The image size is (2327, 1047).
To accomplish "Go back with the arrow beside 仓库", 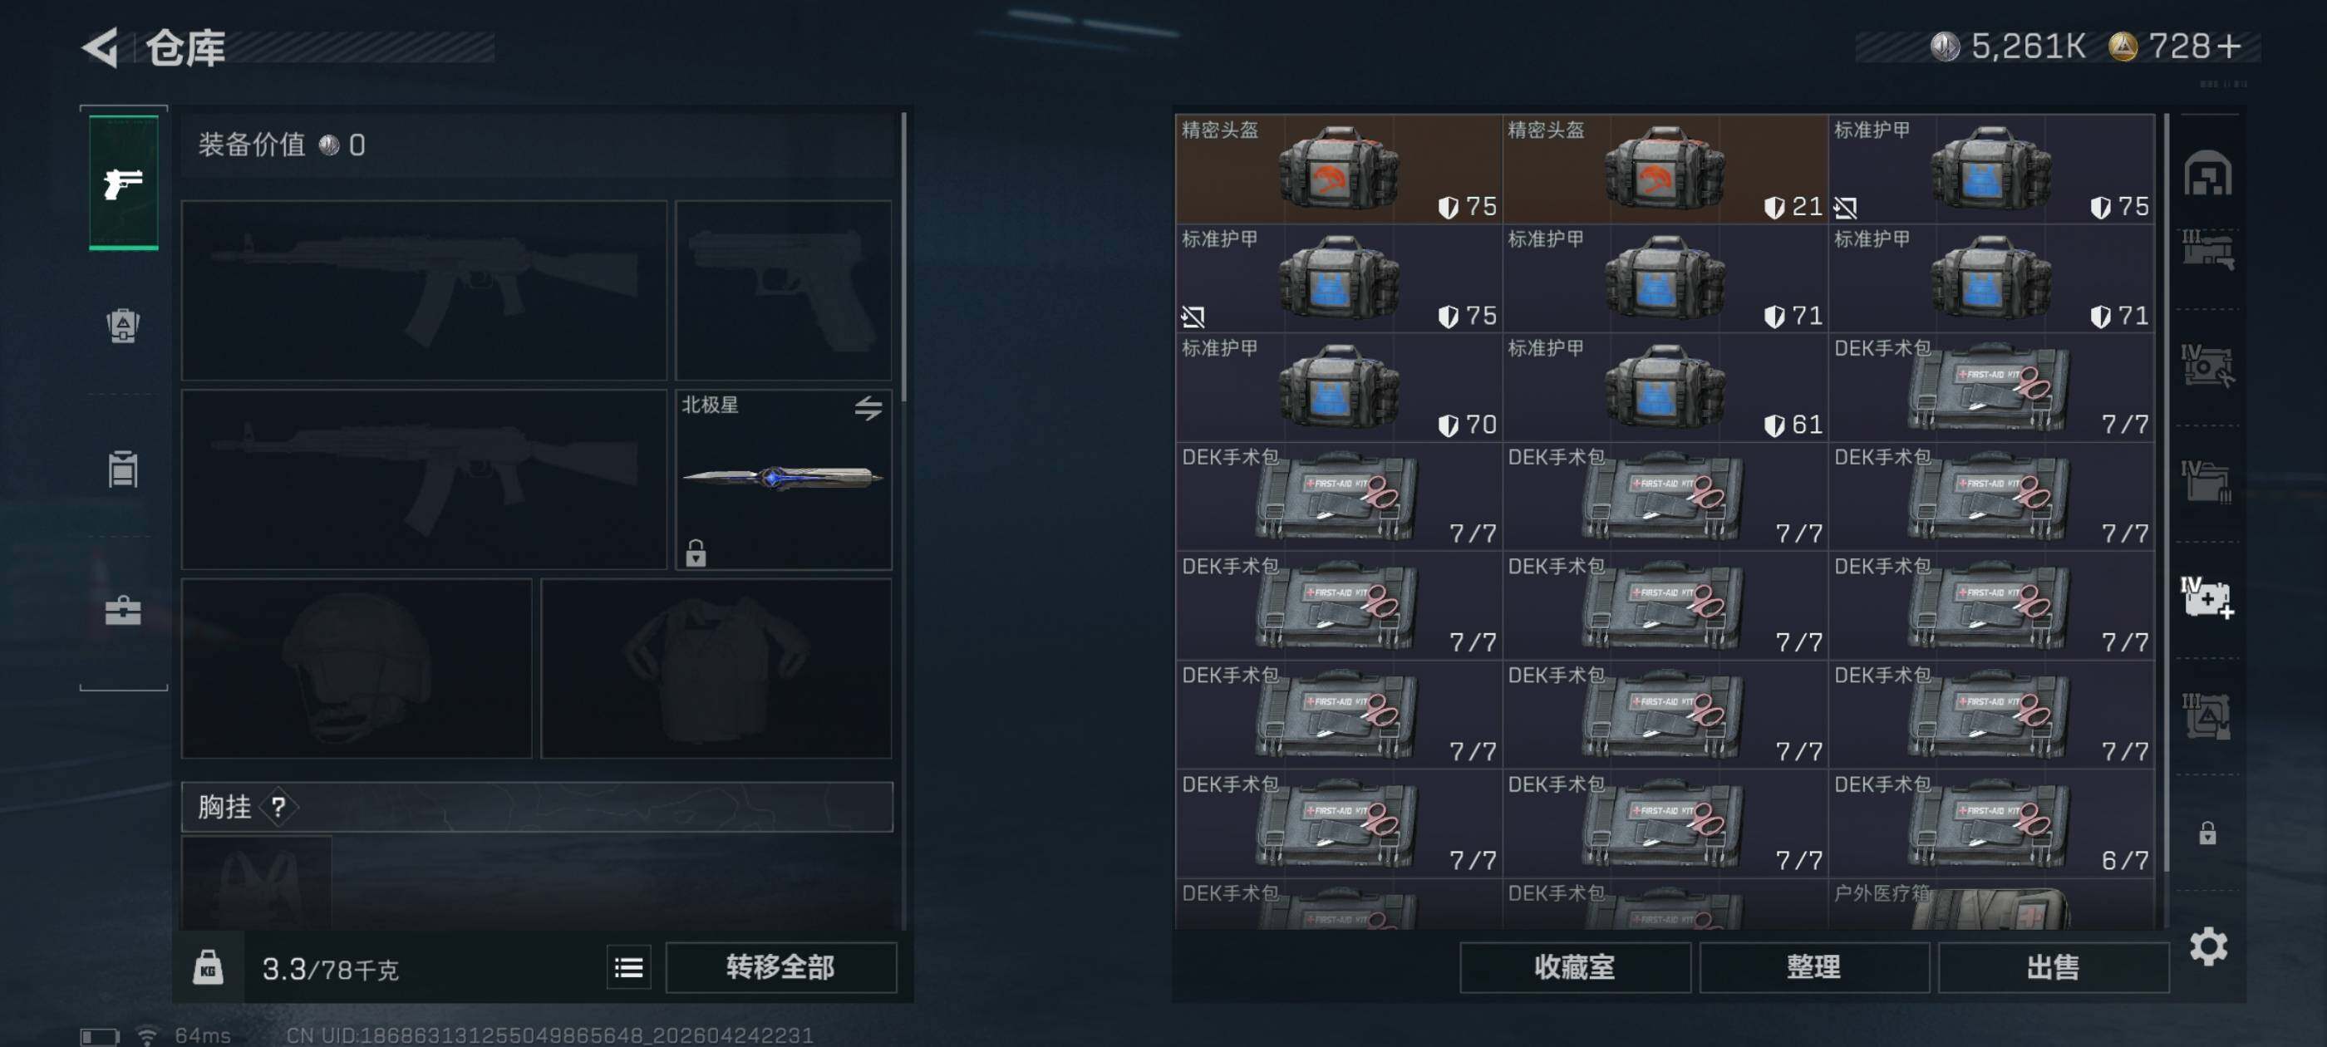I will point(101,47).
